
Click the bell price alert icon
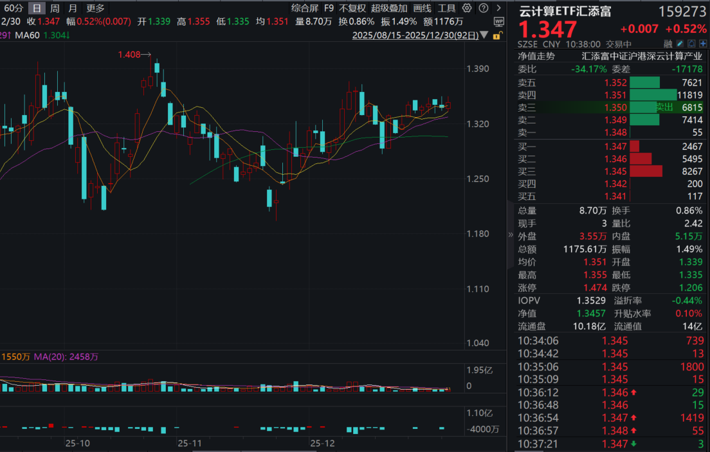pyautogui.click(x=691, y=43)
